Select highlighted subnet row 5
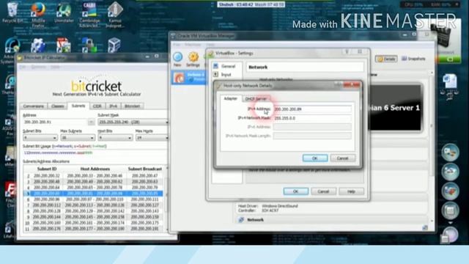469x264 pixels. 93,194
